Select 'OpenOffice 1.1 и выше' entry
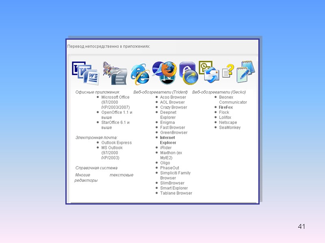This screenshot has height=243, width=325. [x=117, y=115]
